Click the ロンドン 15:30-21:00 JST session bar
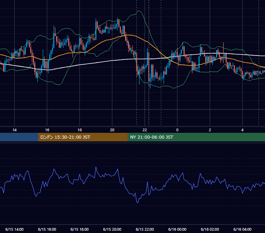The width and height of the screenshot is (265, 233). coord(83,137)
